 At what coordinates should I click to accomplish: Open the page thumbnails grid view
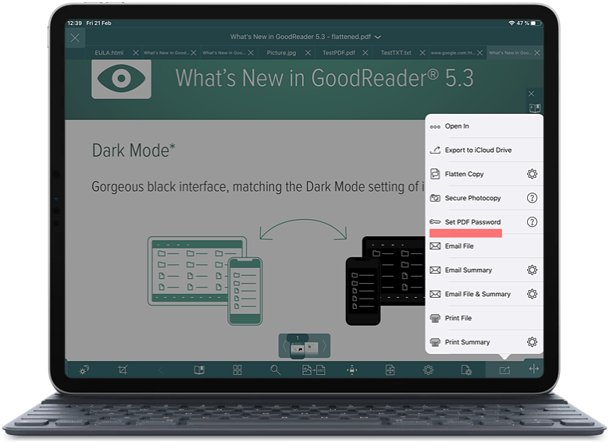click(x=237, y=370)
